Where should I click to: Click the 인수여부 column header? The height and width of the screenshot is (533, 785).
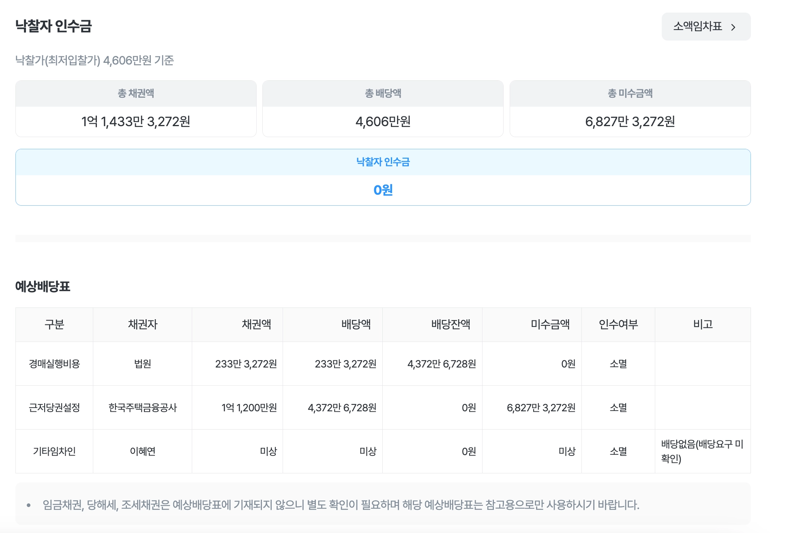(618, 325)
